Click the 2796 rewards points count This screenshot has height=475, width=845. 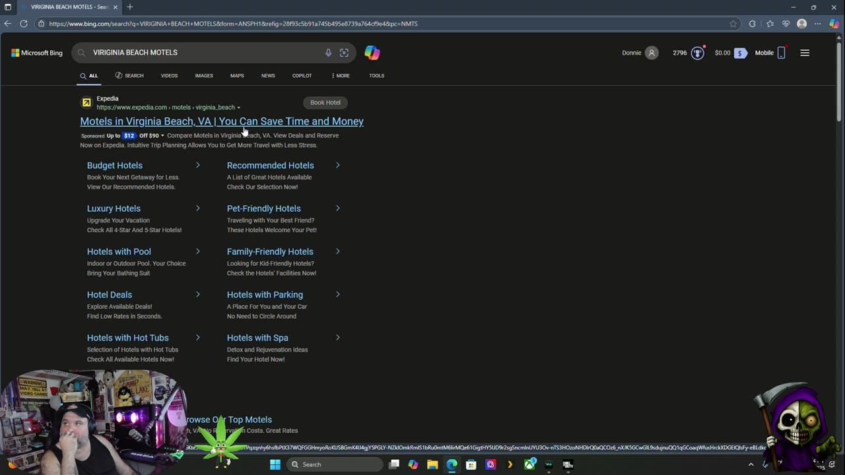680,53
